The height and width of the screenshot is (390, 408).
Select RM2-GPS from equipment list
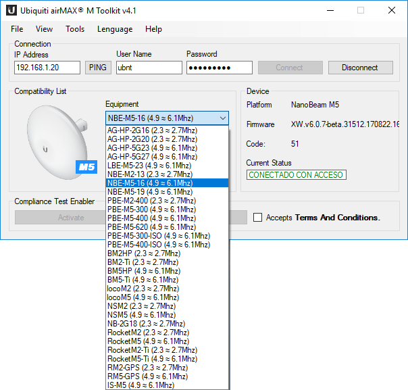click(x=168, y=368)
